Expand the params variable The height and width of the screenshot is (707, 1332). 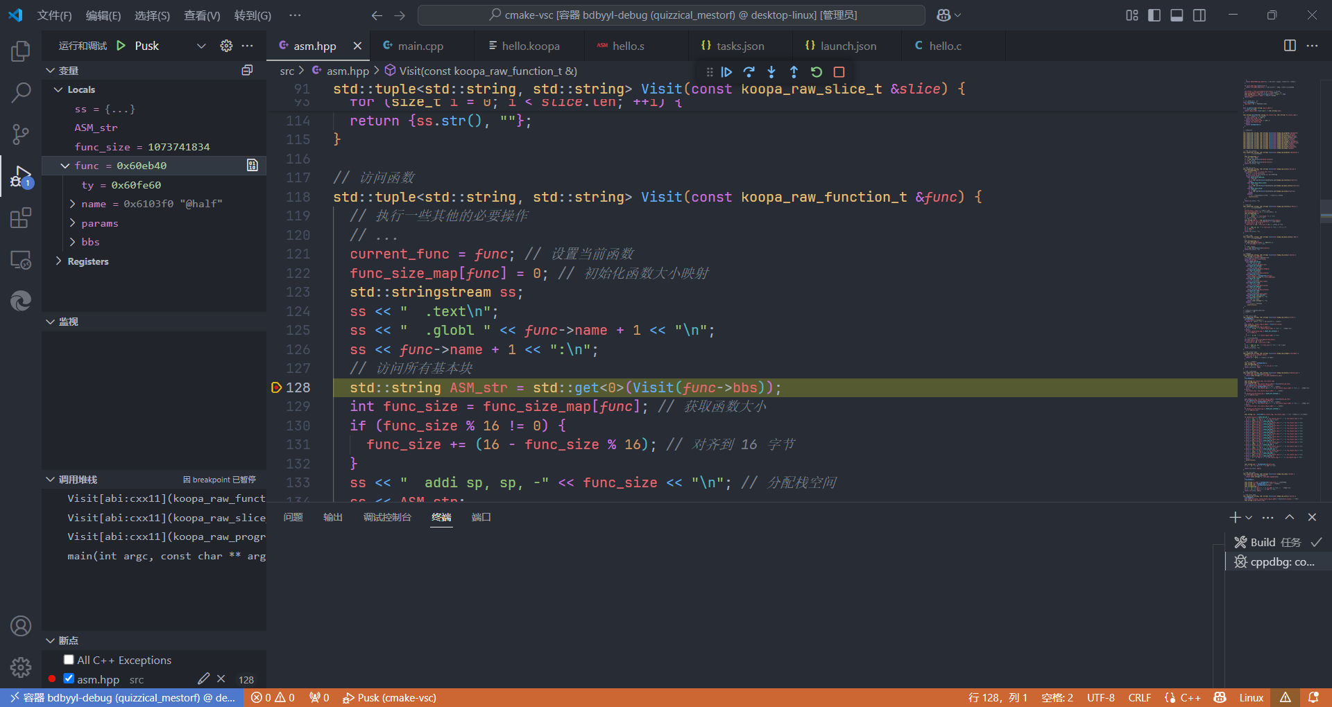coord(73,222)
